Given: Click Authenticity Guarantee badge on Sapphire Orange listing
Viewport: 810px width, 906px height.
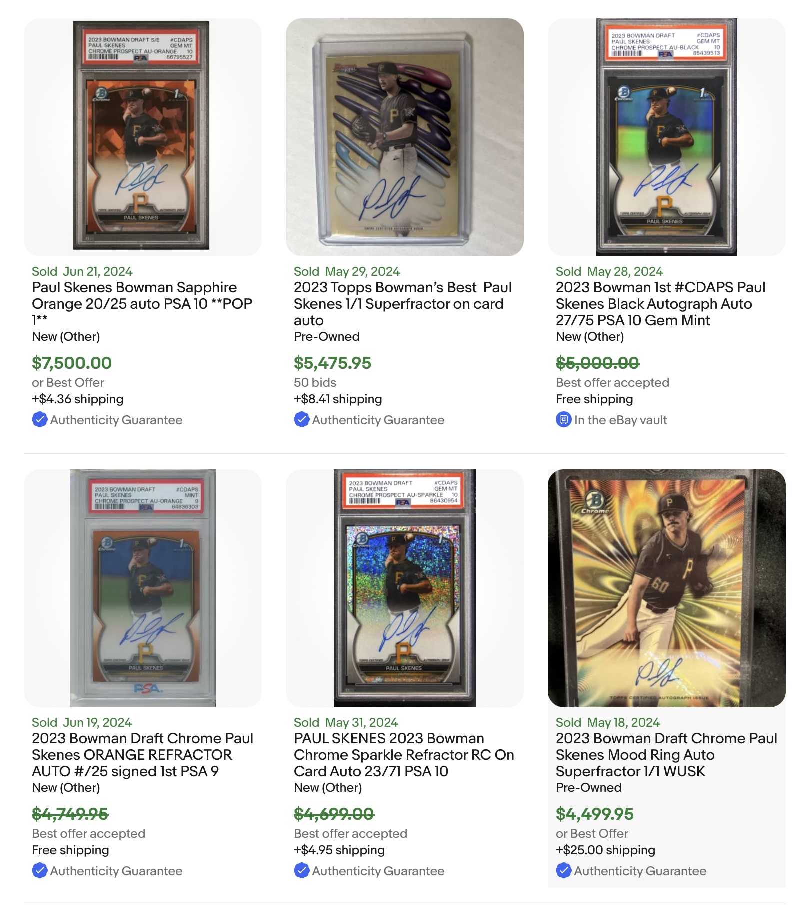Looking at the screenshot, I should click(107, 420).
